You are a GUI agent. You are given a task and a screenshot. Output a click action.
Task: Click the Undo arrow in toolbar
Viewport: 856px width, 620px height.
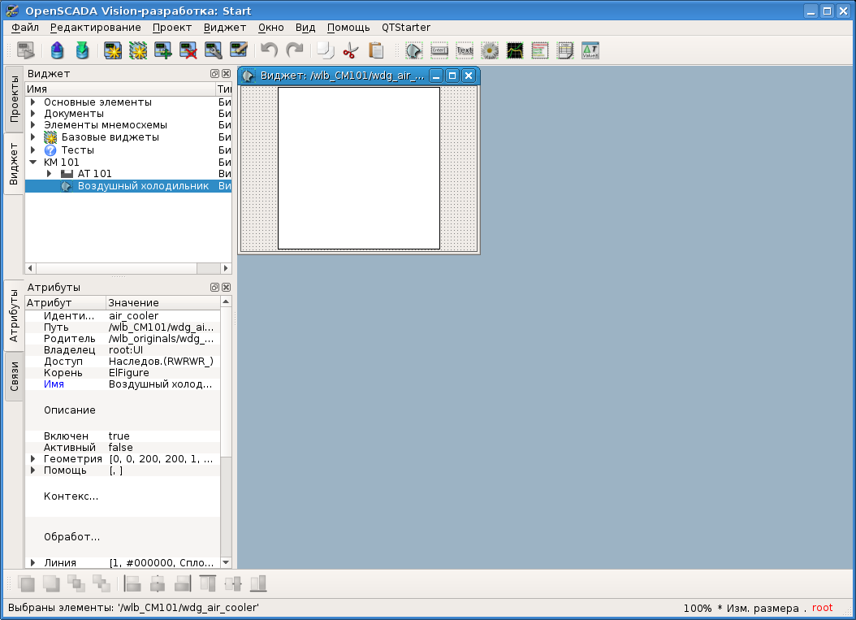pos(269,50)
